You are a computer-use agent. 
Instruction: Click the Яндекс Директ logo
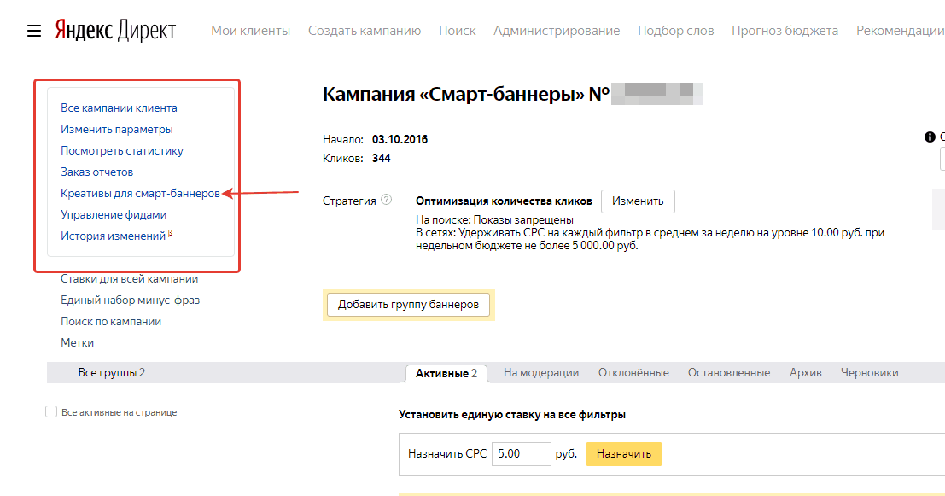coord(115,31)
